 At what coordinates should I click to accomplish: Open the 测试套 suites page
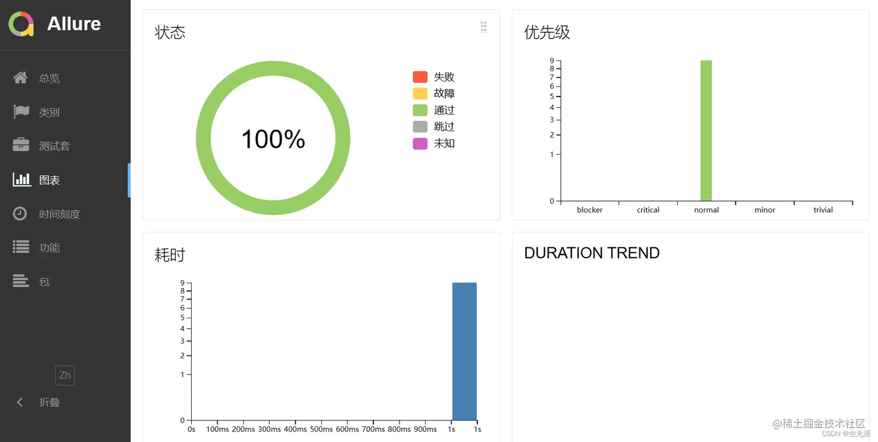point(65,146)
